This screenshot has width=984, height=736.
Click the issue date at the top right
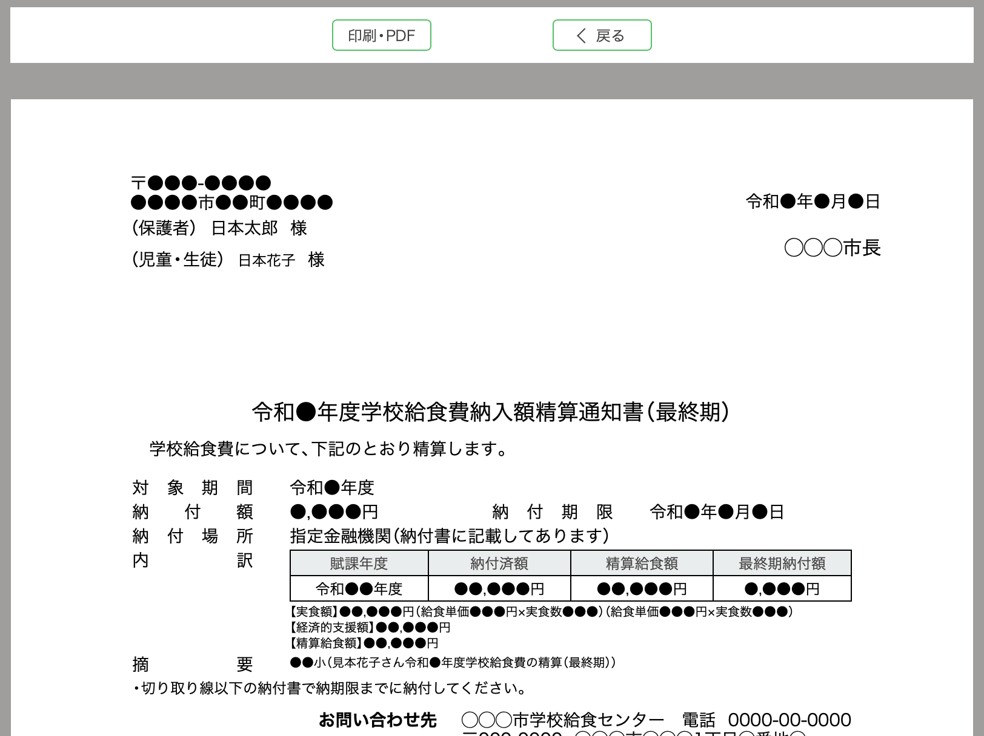tap(813, 202)
